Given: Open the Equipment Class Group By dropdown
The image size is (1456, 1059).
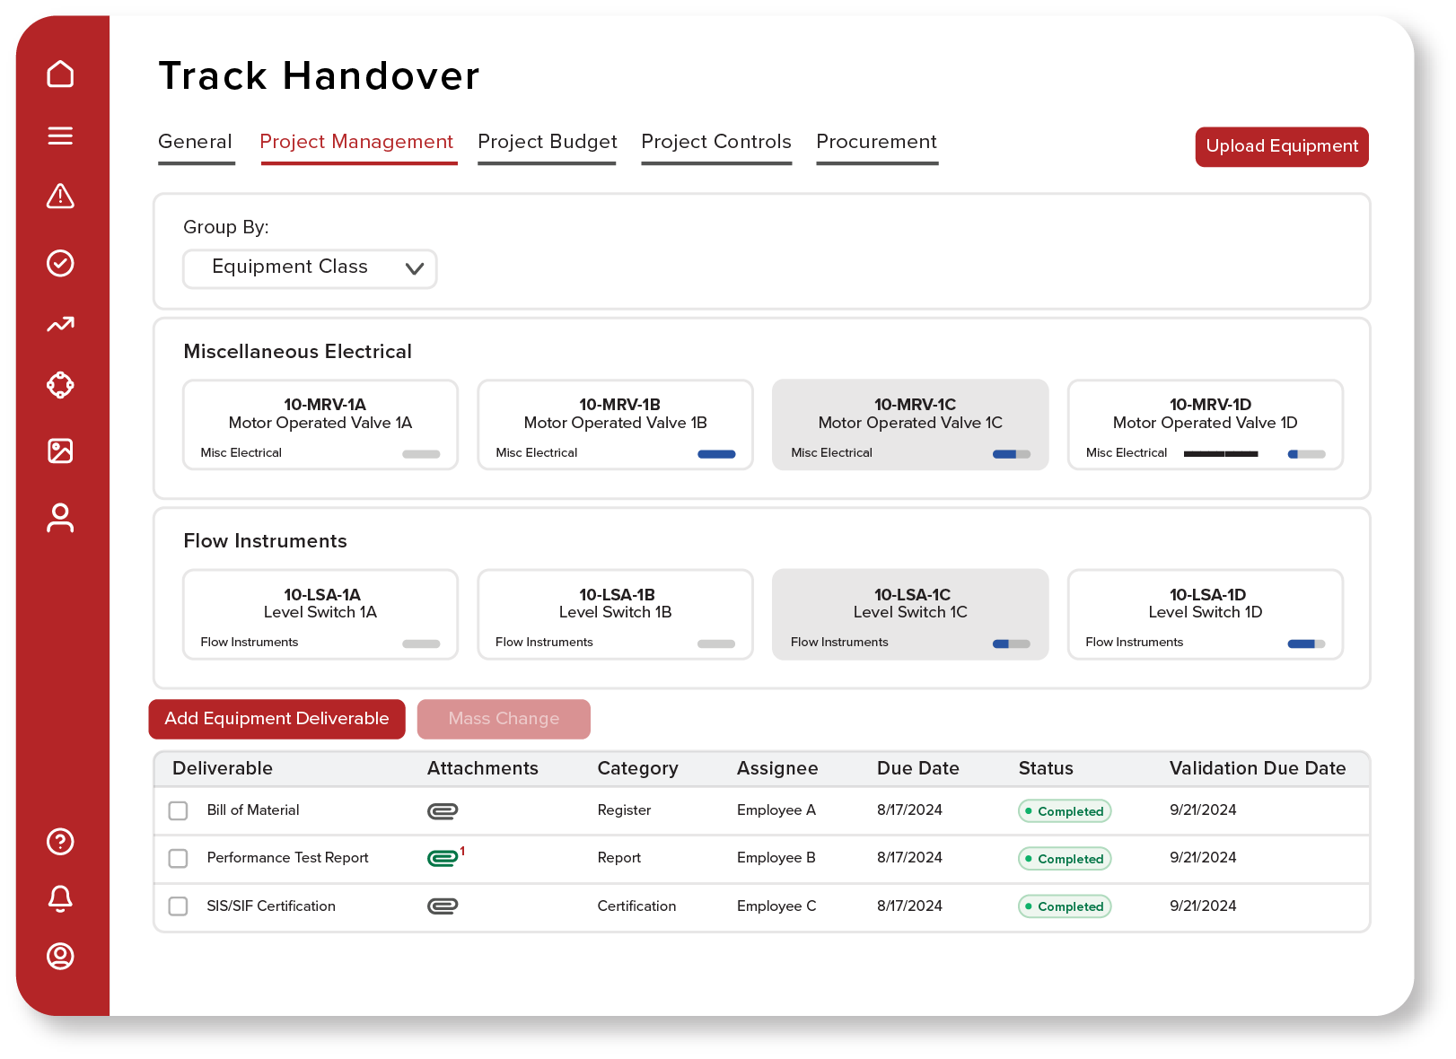Looking at the screenshot, I should point(309,267).
